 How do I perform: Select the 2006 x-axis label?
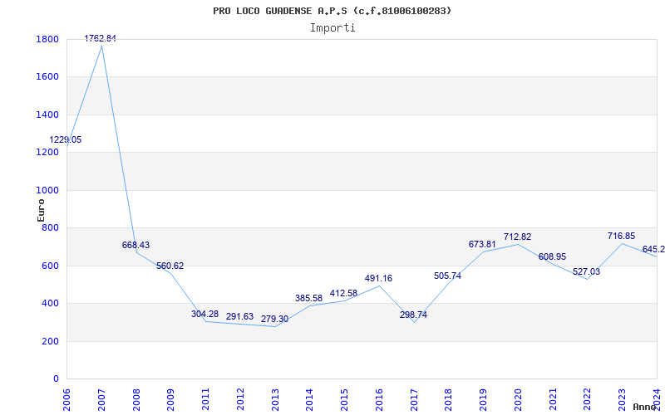click(x=67, y=399)
